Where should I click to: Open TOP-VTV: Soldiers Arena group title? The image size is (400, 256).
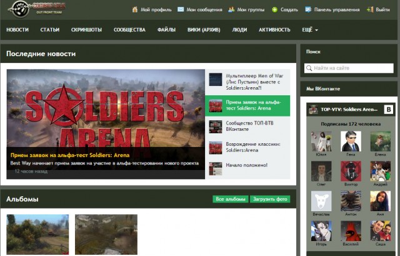[x=349, y=110]
